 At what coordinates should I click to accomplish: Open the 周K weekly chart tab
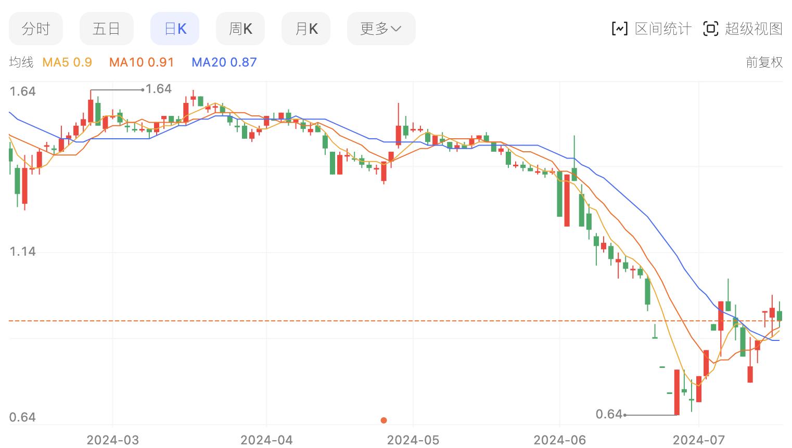(x=240, y=29)
